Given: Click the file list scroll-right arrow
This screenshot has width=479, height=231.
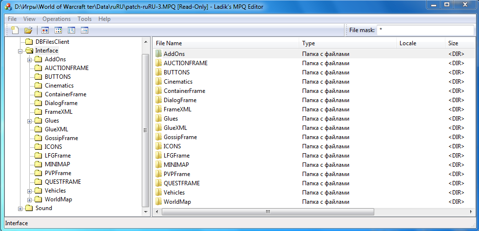Looking at the screenshot, I should (x=471, y=212).
